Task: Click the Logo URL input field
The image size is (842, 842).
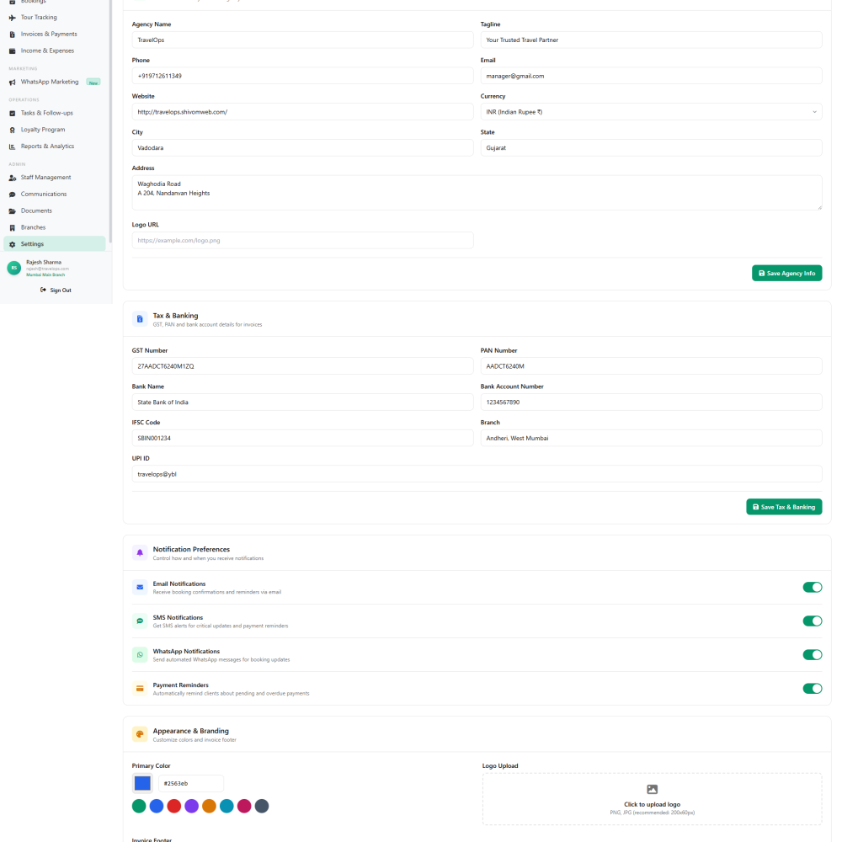Action: [x=303, y=240]
